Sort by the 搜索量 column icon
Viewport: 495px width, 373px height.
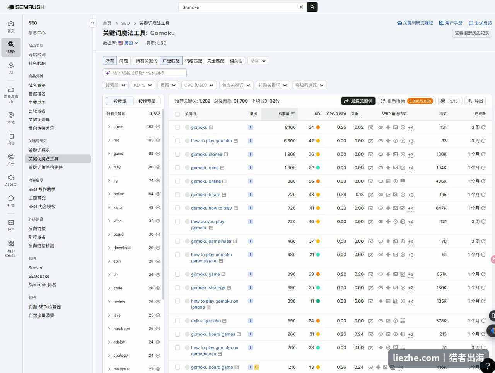[293, 114]
